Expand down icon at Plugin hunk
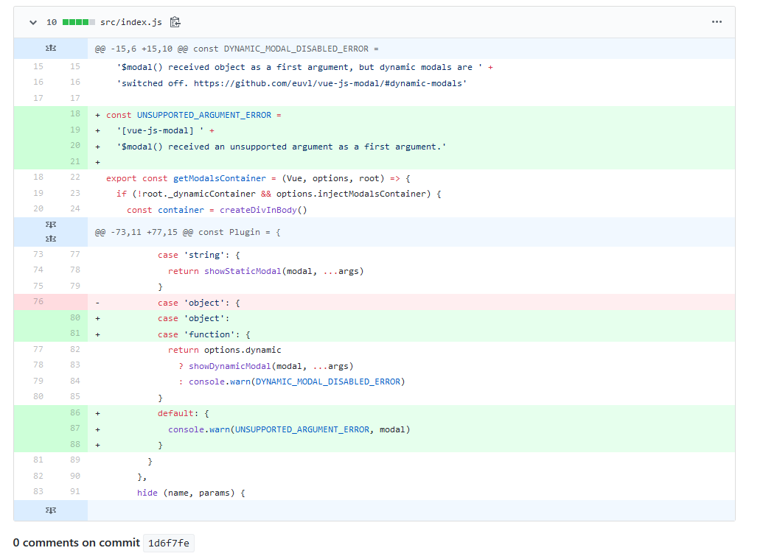The image size is (763, 559). pos(51,239)
